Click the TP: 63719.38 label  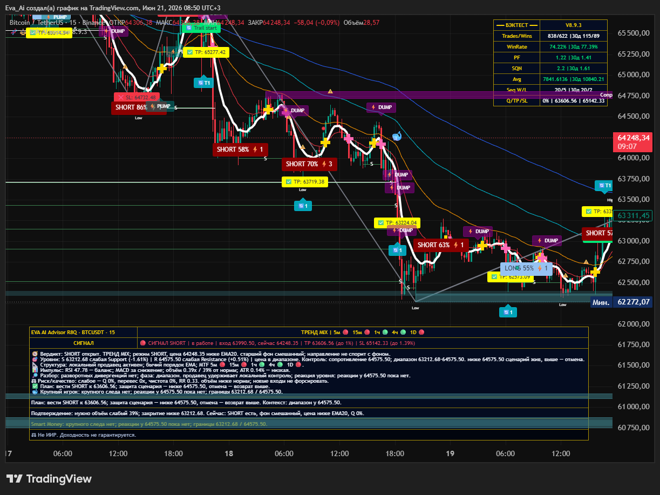305,182
